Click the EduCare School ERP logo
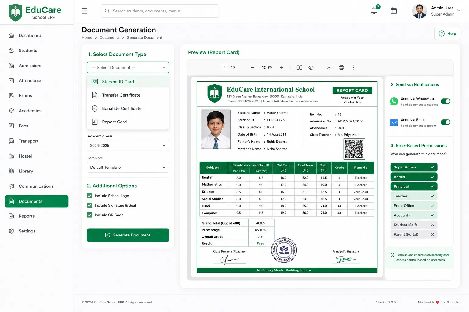The height and width of the screenshot is (312, 469). tap(35, 12)
